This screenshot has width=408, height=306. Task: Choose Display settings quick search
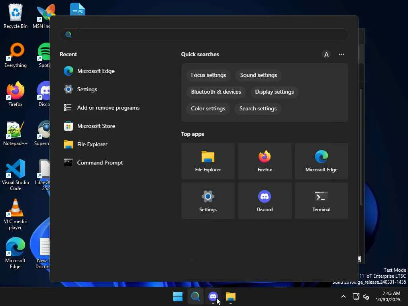(x=274, y=92)
